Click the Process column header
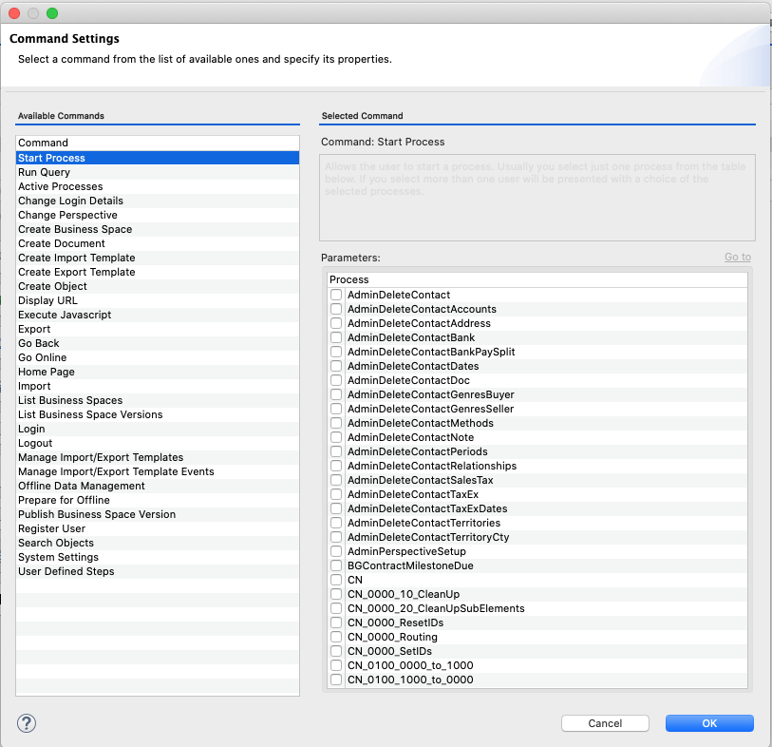 (537, 279)
